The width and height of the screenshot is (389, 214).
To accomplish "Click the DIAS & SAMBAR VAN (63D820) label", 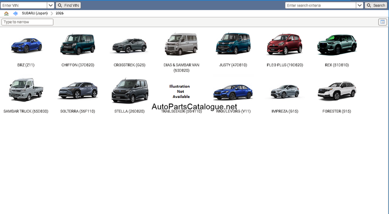I will coord(182,67).
